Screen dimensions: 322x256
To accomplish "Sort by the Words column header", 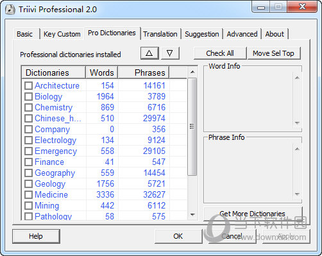I will [x=102, y=73].
